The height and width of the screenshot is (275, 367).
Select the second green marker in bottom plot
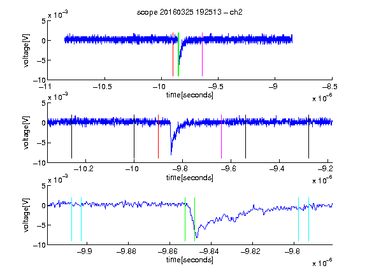click(195, 220)
